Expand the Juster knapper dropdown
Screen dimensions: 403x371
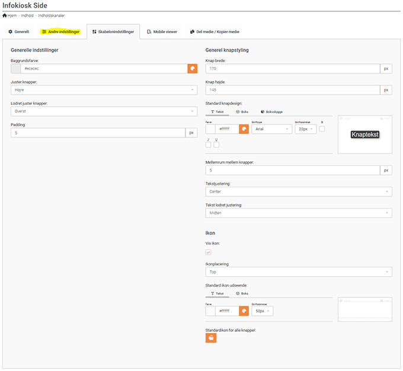pos(104,90)
